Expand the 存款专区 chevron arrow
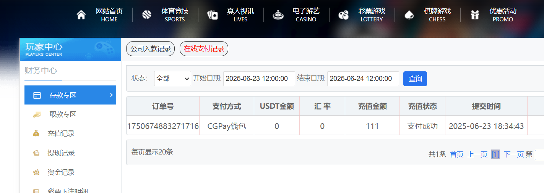The image size is (544, 193). pyautogui.click(x=111, y=95)
